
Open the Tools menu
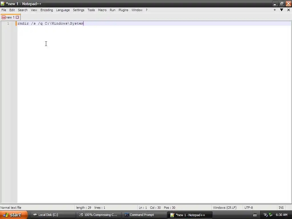[x=91, y=10]
